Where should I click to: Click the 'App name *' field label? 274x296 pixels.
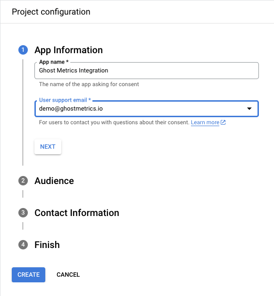click(x=54, y=62)
